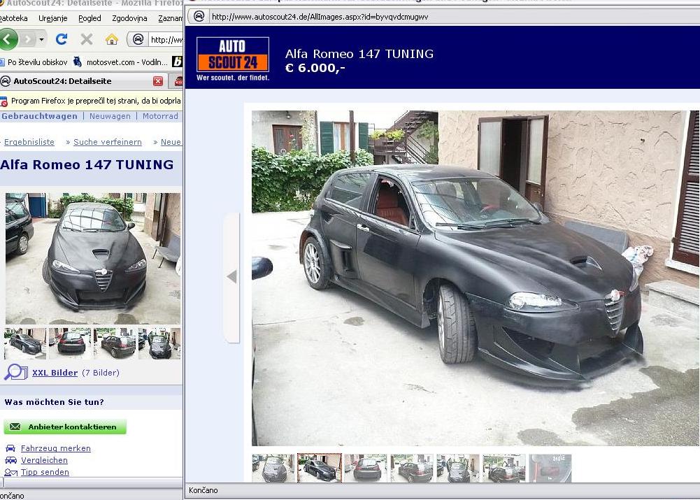This screenshot has width=700, height=500.
Task: Click the site icon in popup address bar
Action: tap(199, 17)
